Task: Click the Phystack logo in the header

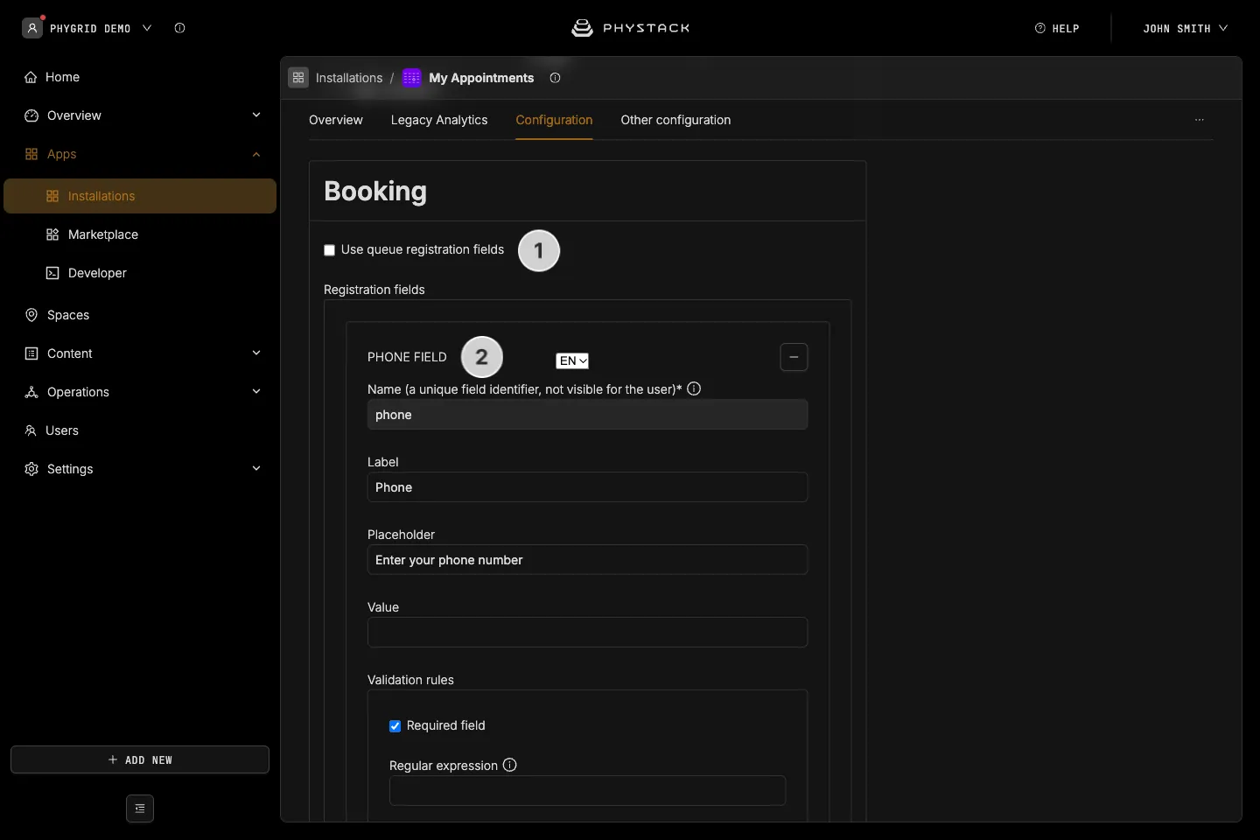Action: [x=630, y=28]
